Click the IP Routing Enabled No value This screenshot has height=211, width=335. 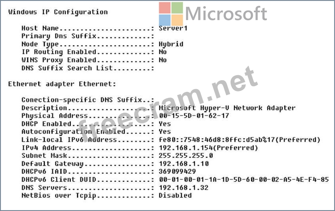(x=162, y=52)
